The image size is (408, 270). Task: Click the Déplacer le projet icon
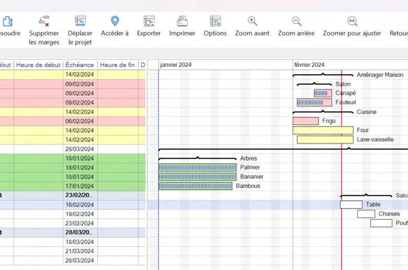point(80,21)
